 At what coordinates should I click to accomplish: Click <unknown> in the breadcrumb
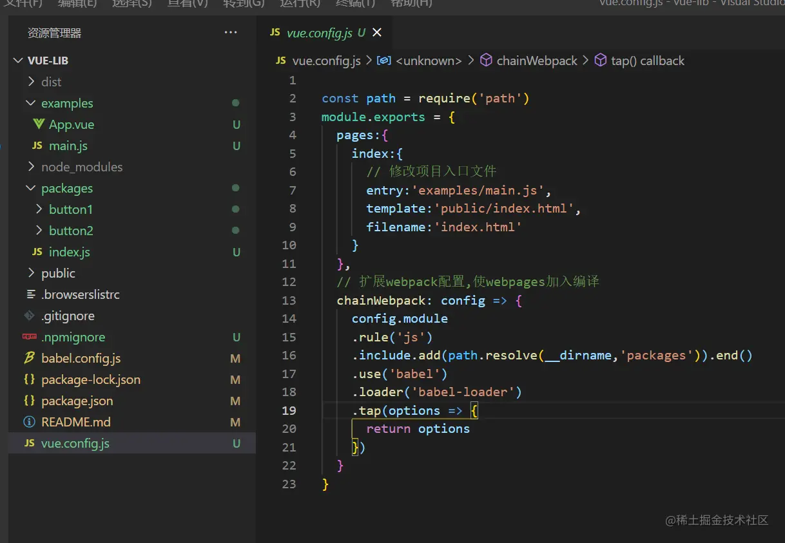coord(429,61)
